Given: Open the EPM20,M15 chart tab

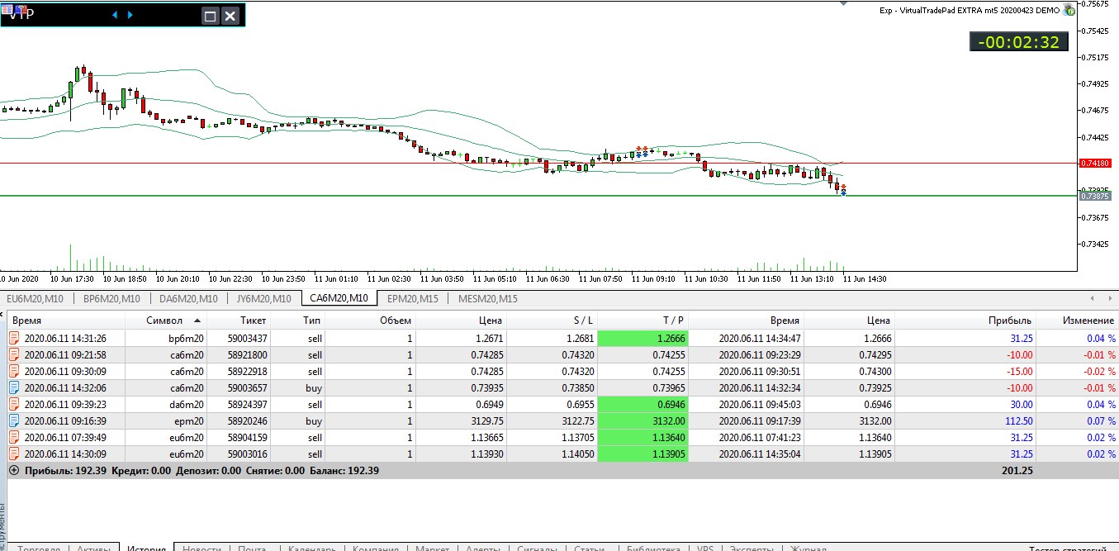Looking at the screenshot, I should point(411,299).
